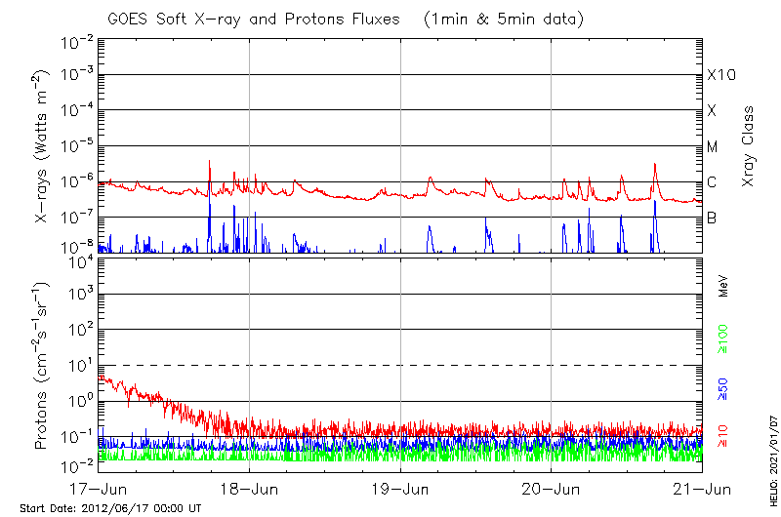Click the M X-ray class label

(x=713, y=147)
